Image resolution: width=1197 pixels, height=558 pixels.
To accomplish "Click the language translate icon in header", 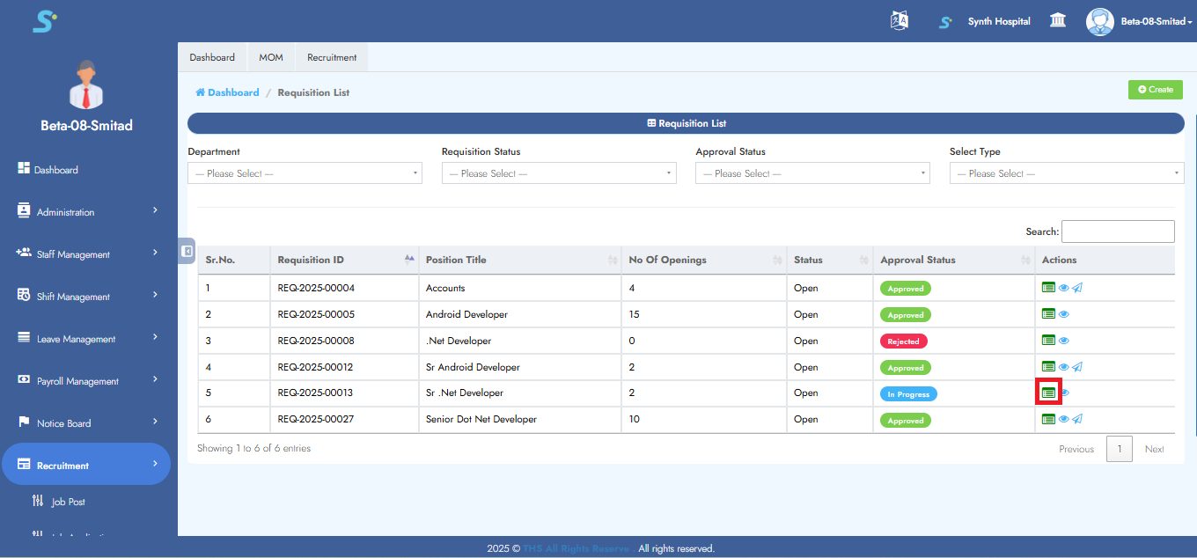I will [x=899, y=21].
